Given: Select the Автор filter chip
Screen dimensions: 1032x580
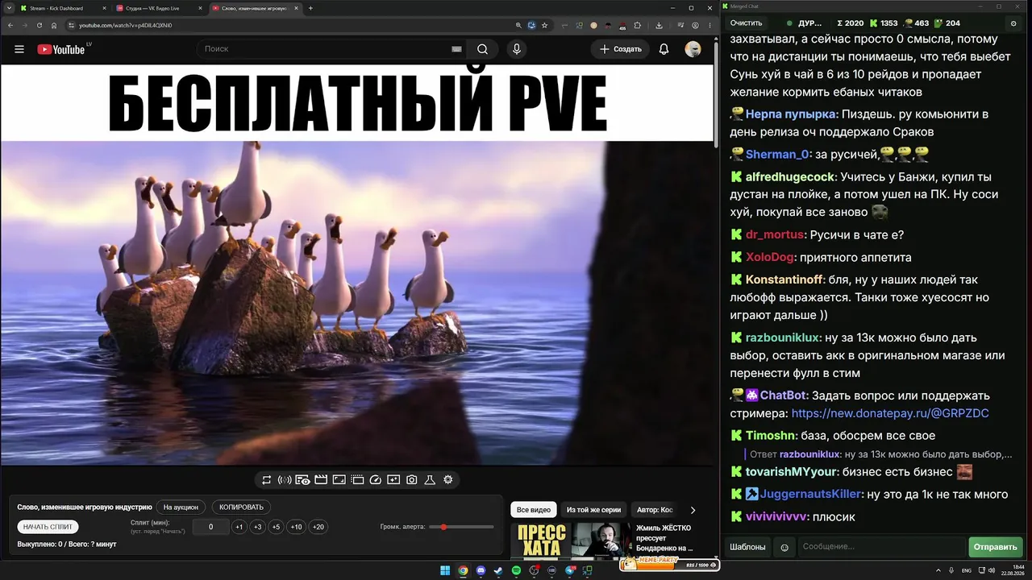Looking at the screenshot, I should coord(655,510).
